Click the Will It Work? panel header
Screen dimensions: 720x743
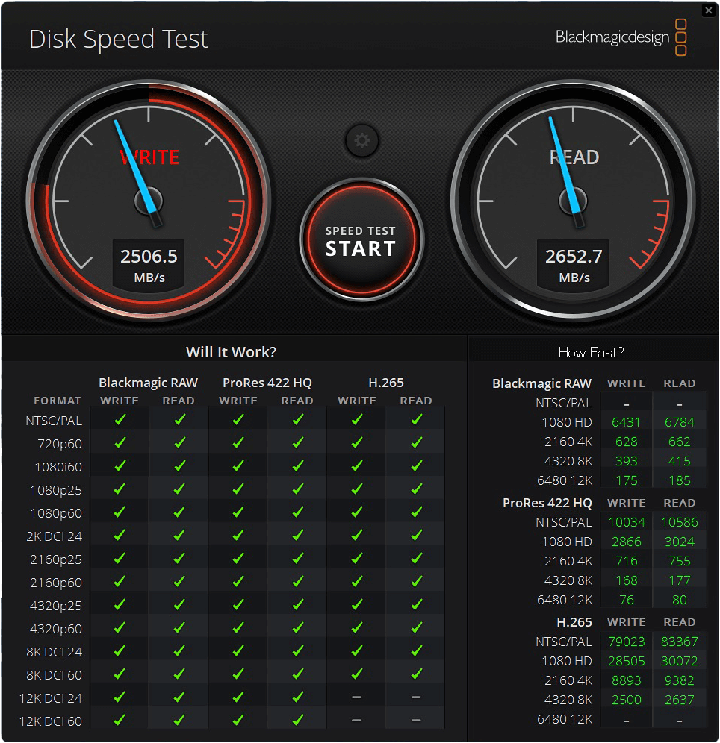tap(231, 352)
